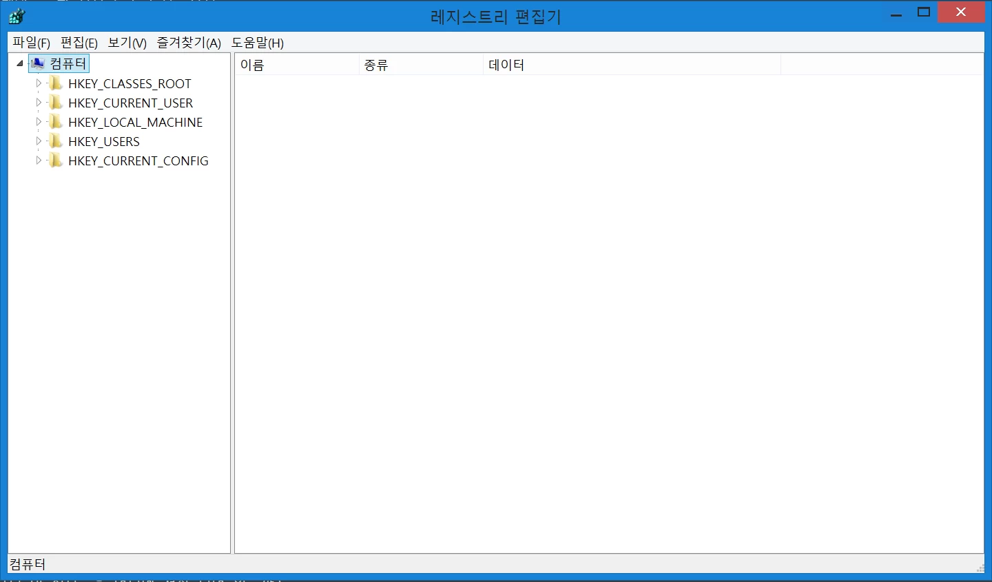Viewport: 992px width, 582px height.
Task: Open the 파일(F) menu
Action: [31, 43]
